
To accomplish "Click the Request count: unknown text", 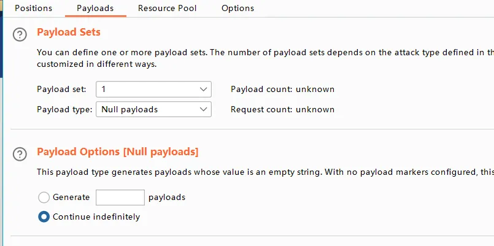I will 282,110.
